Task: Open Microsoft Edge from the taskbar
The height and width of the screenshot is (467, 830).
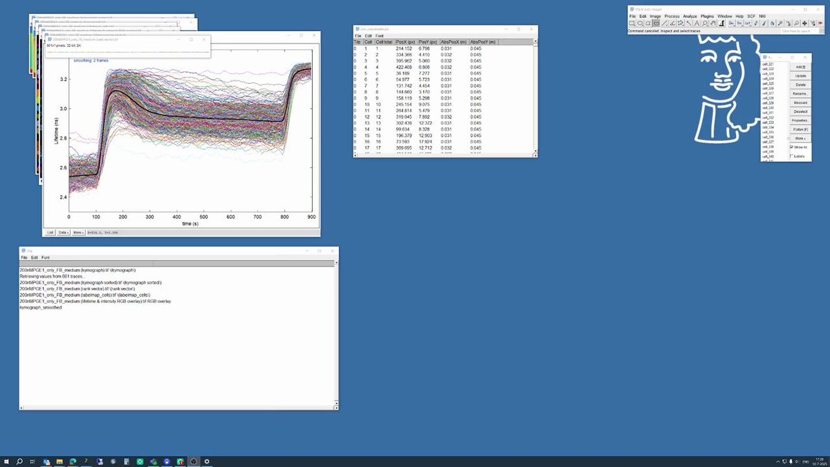Action: [73, 461]
